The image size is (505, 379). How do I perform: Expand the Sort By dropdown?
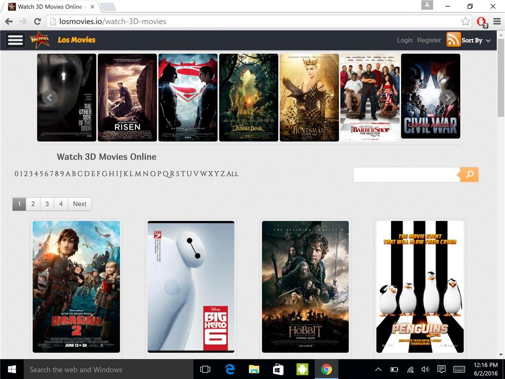click(x=476, y=40)
